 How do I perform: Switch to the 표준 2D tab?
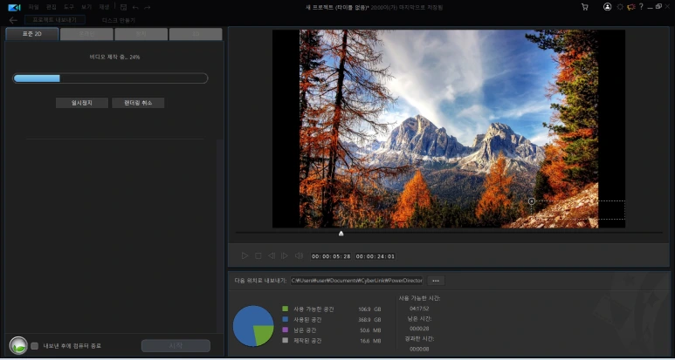pyautogui.click(x=31, y=34)
